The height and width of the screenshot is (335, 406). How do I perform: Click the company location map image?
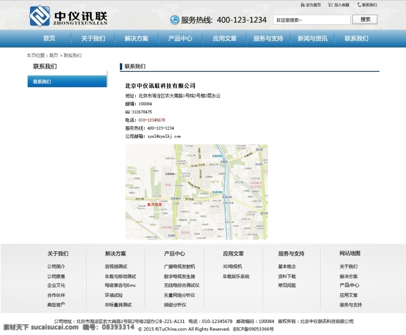197,192
